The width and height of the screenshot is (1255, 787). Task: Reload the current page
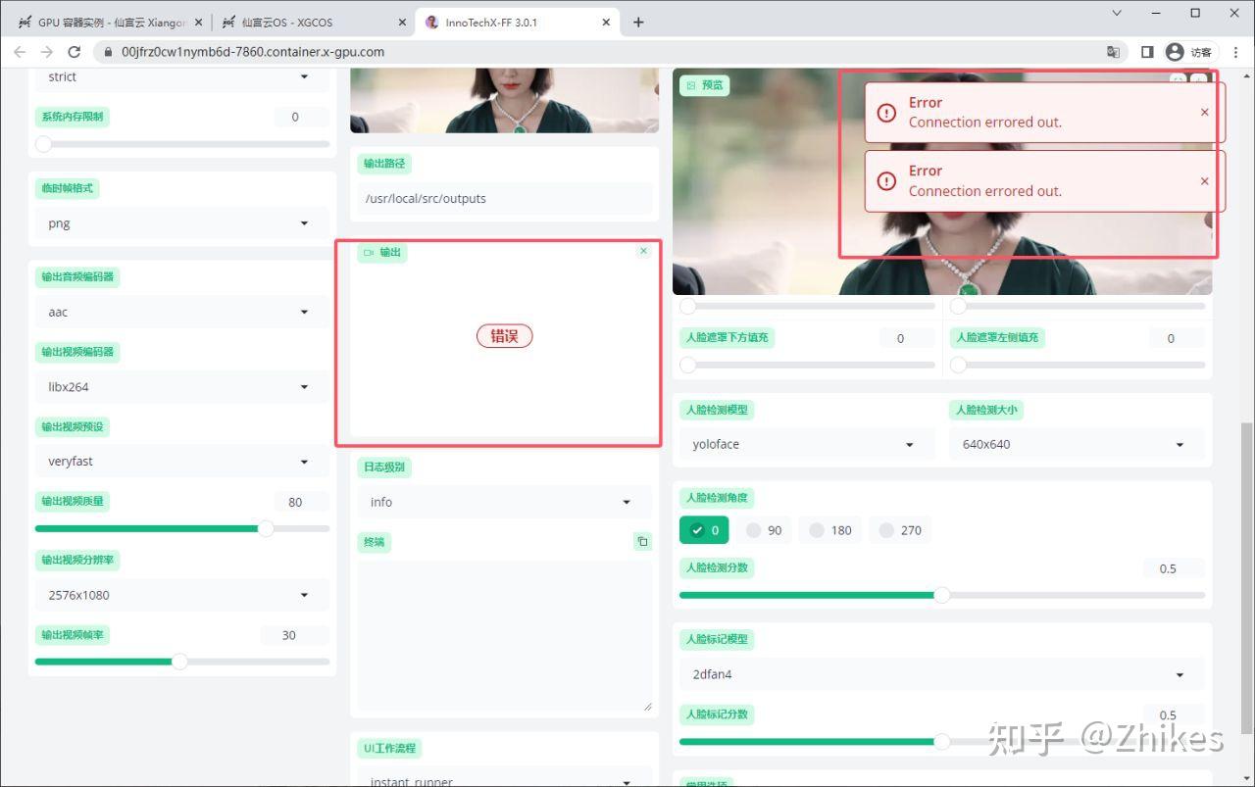[75, 52]
